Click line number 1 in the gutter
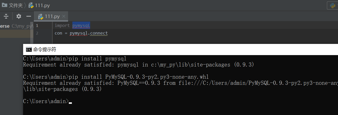The width and height of the screenshot is (338, 115). point(37,26)
